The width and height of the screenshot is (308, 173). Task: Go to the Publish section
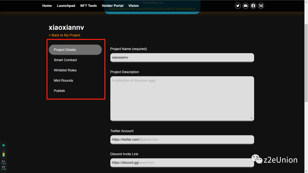pyautogui.click(x=59, y=91)
